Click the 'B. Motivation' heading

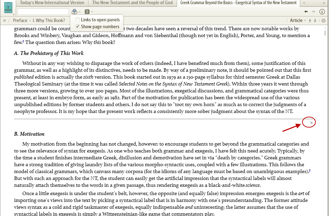tap(29, 134)
